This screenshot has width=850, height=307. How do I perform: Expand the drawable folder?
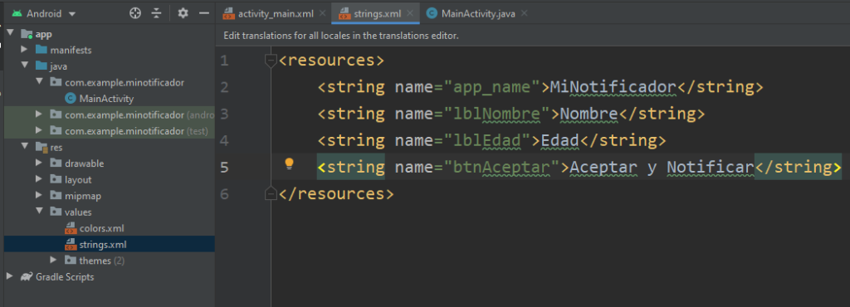pyautogui.click(x=39, y=163)
